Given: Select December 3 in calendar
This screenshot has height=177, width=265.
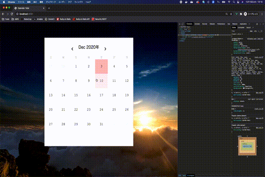Looking at the screenshot, I should (x=102, y=66).
